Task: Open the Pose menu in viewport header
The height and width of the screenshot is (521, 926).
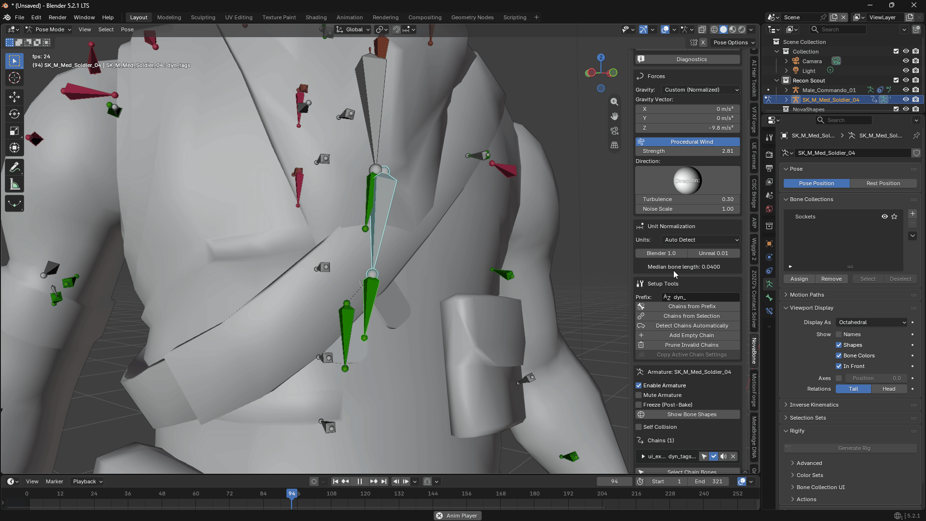Action: pos(127,29)
